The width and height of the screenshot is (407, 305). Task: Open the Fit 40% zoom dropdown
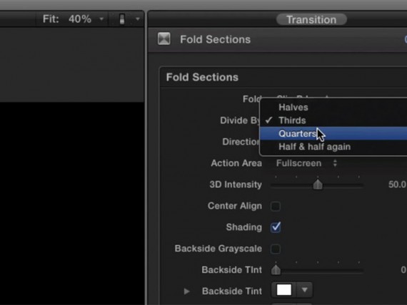[x=73, y=19]
